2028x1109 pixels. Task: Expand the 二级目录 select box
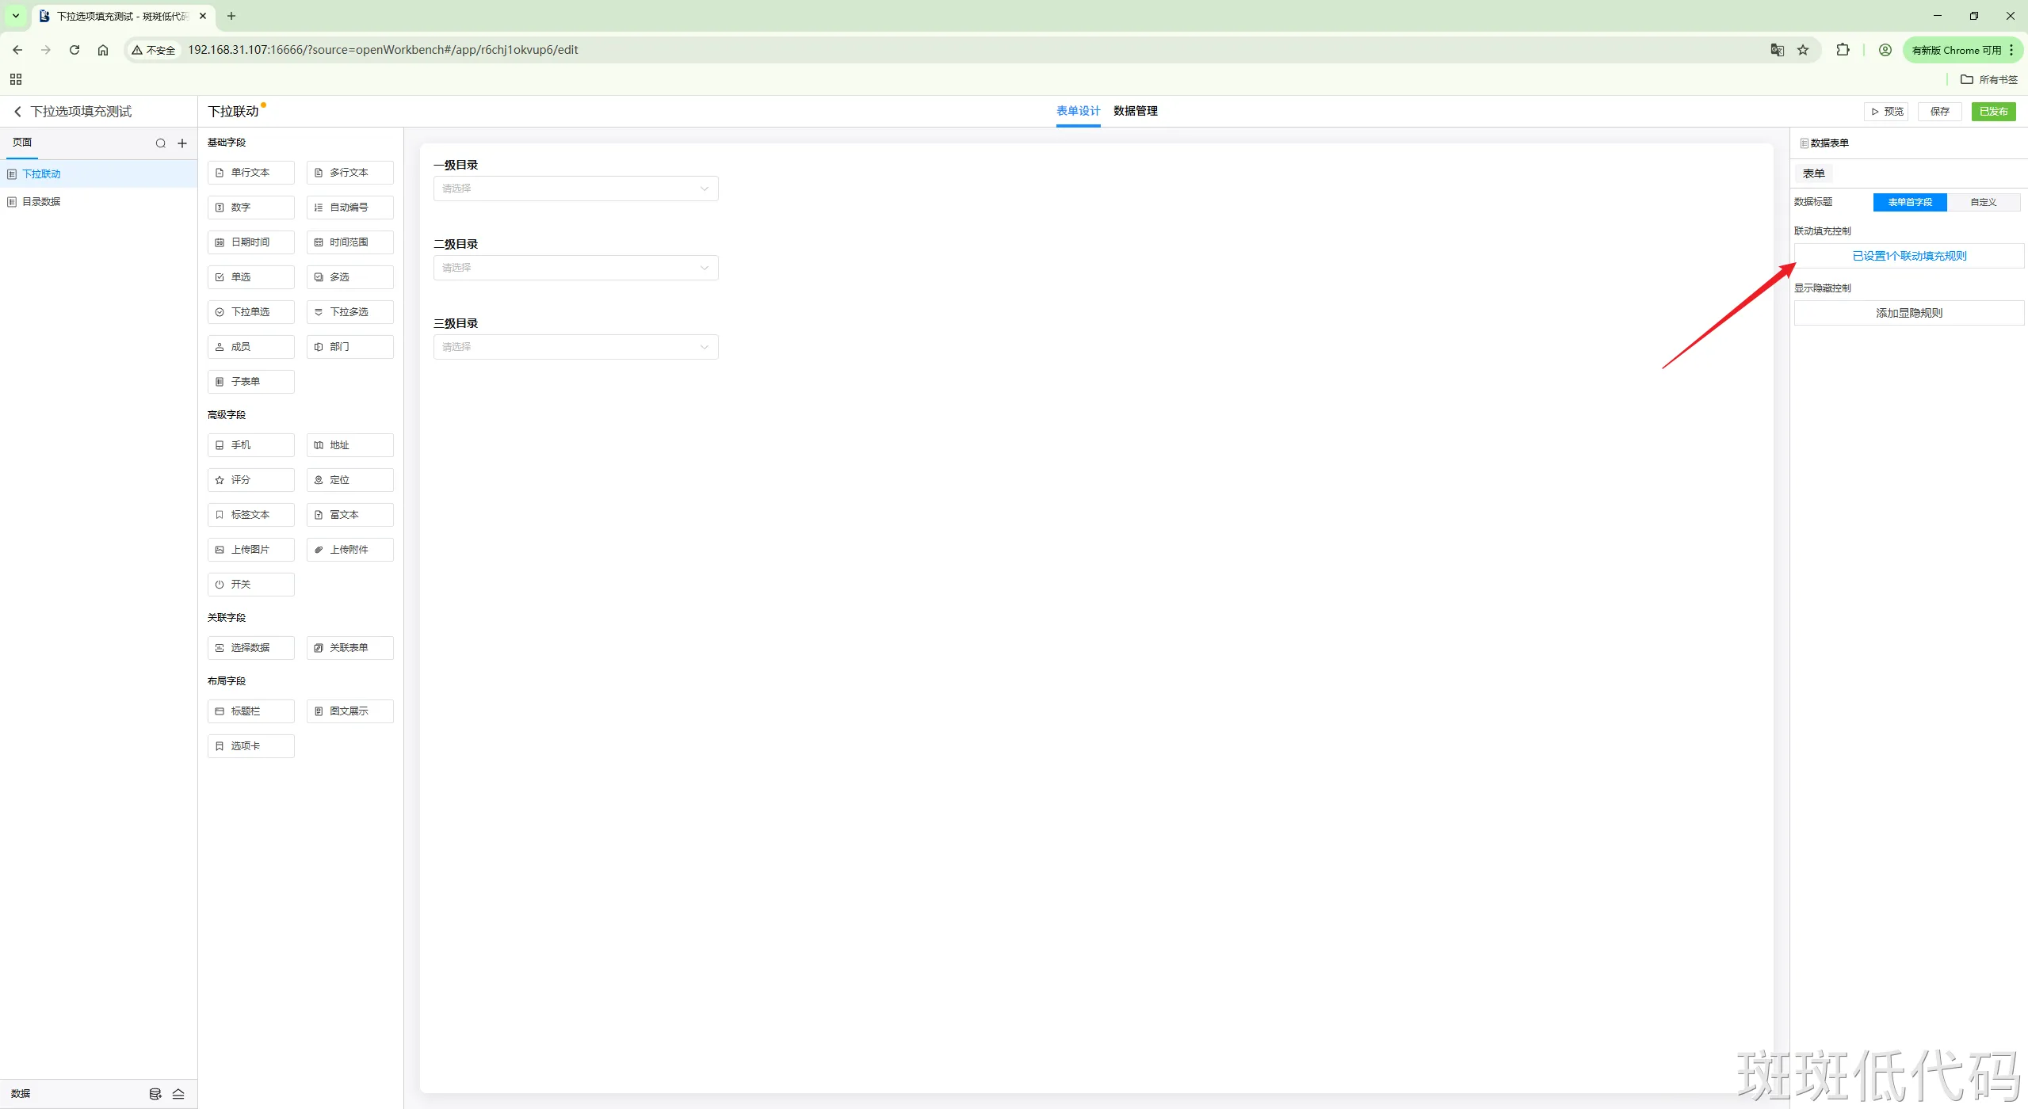[575, 268]
